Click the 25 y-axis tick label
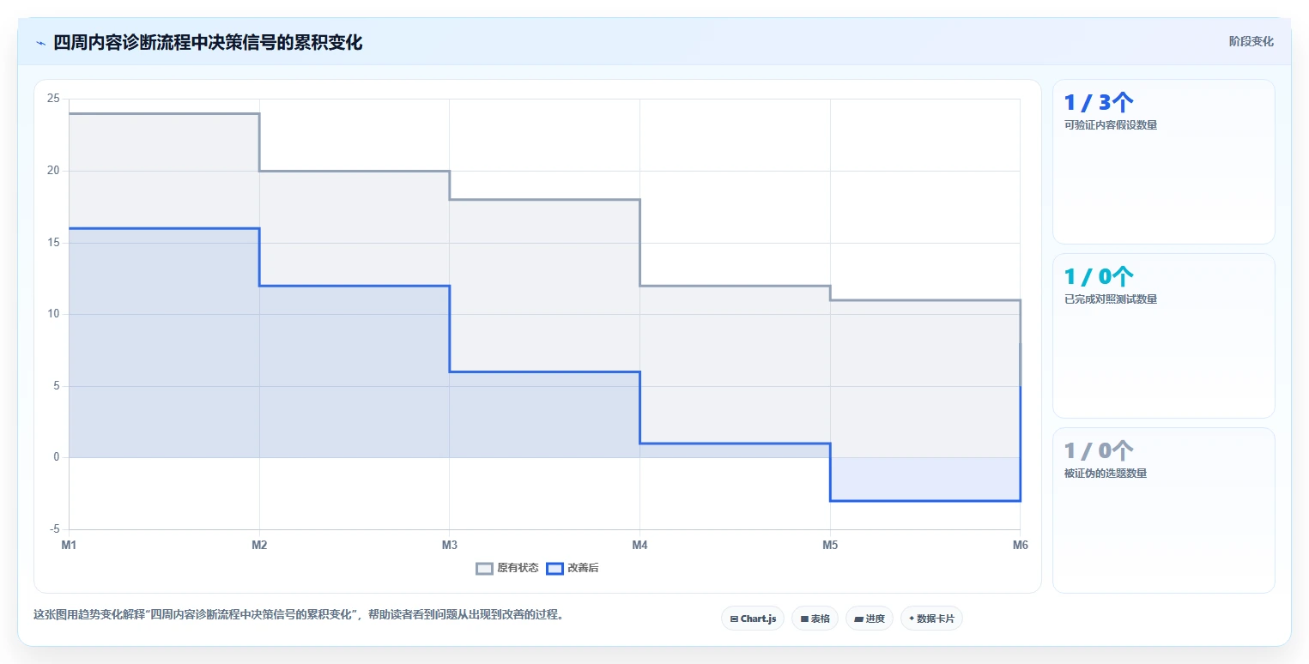 [53, 100]
